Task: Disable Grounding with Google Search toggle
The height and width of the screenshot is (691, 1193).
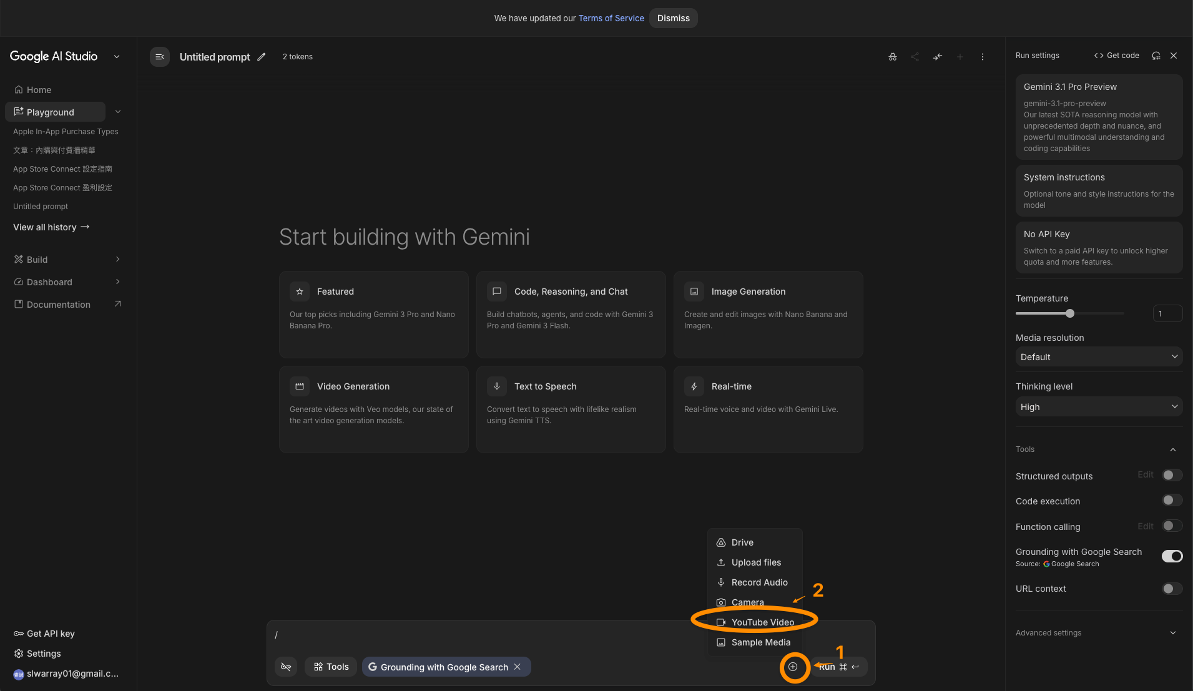Action: click(x=1172, y=556)
